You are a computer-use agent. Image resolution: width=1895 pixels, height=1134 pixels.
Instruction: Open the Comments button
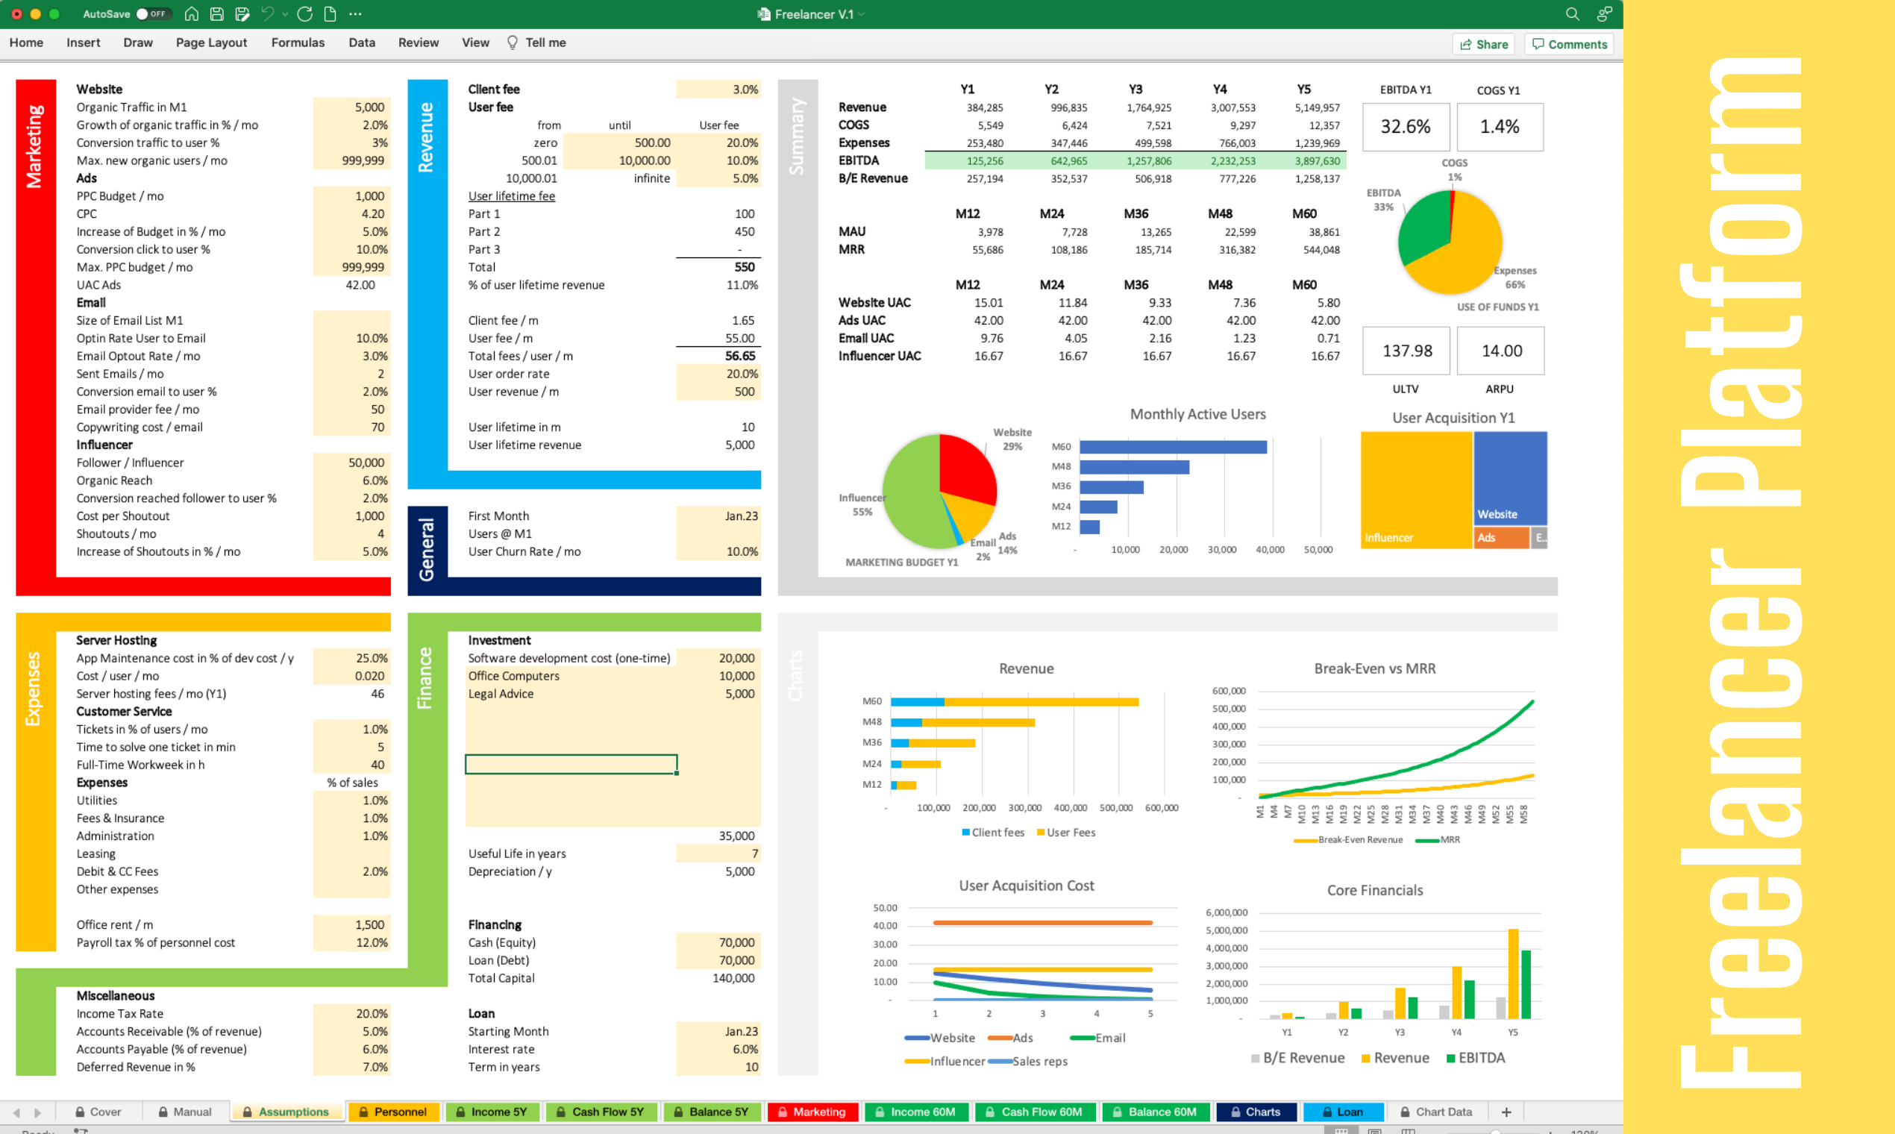pyautogui.click(x=1570, y=44)
